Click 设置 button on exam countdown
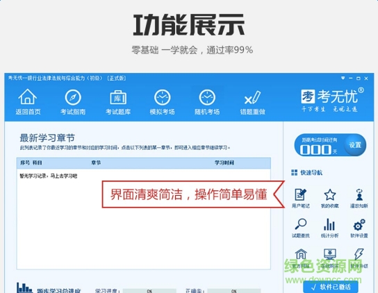Screen dimensions: 378x293 [x=355, y=145]
